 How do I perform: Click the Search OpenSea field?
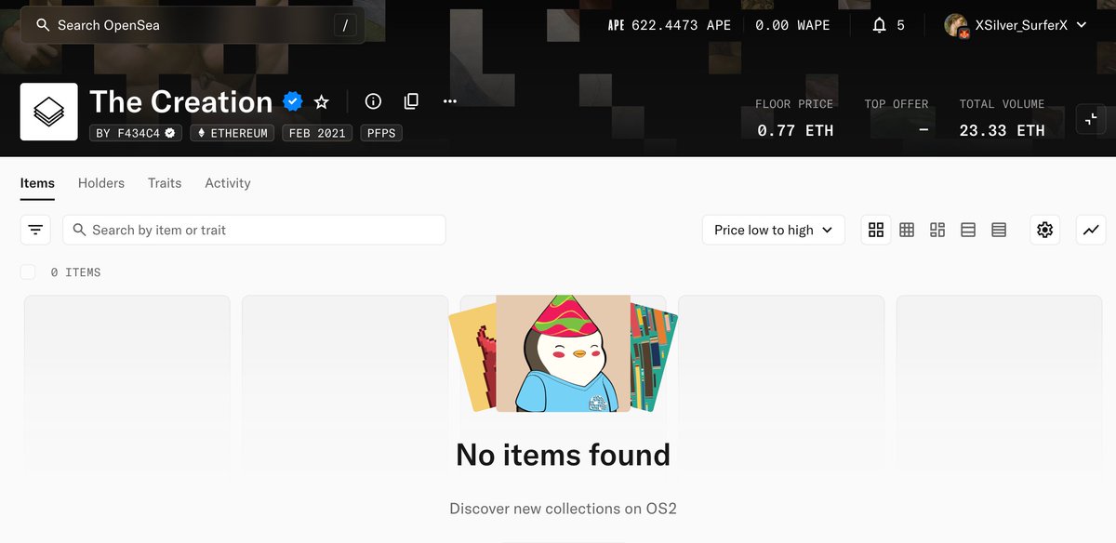193,25
